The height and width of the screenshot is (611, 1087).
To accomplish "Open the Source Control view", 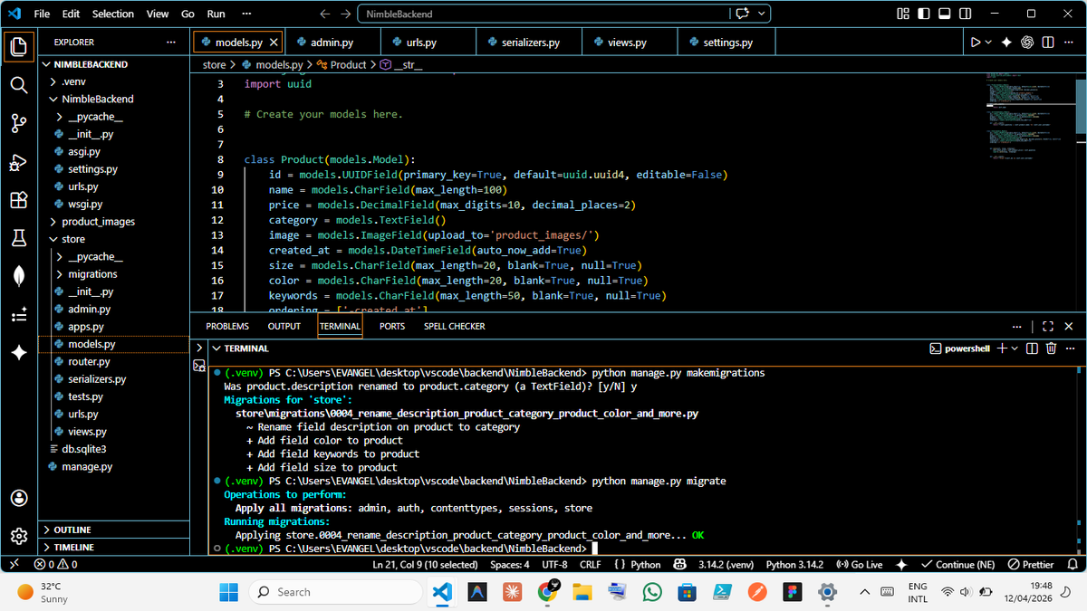I will click(19, 123).
